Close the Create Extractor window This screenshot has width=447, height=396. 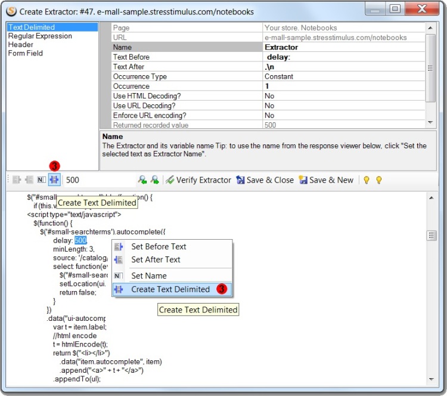[422, 8]
